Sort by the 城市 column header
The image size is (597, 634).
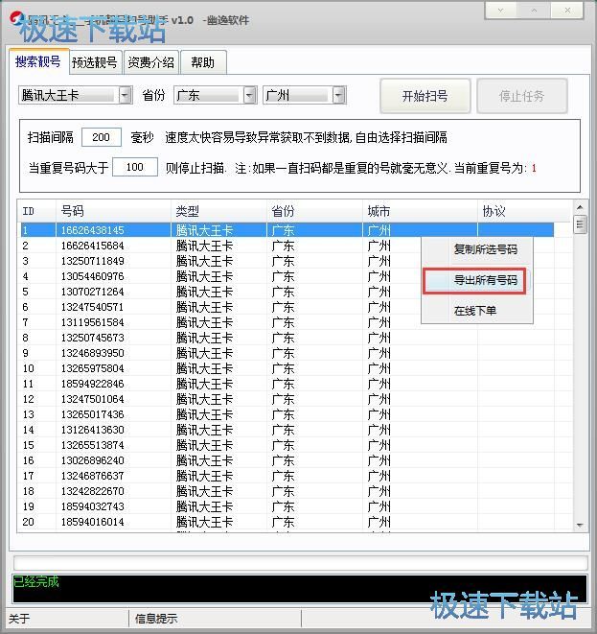pos(420,211)
